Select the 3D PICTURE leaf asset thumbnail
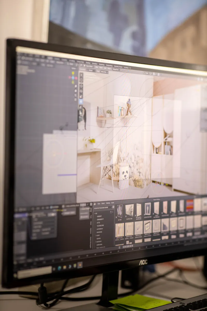Screen dimensions: 207x311 pyautogui.click(x=129, y=210)
